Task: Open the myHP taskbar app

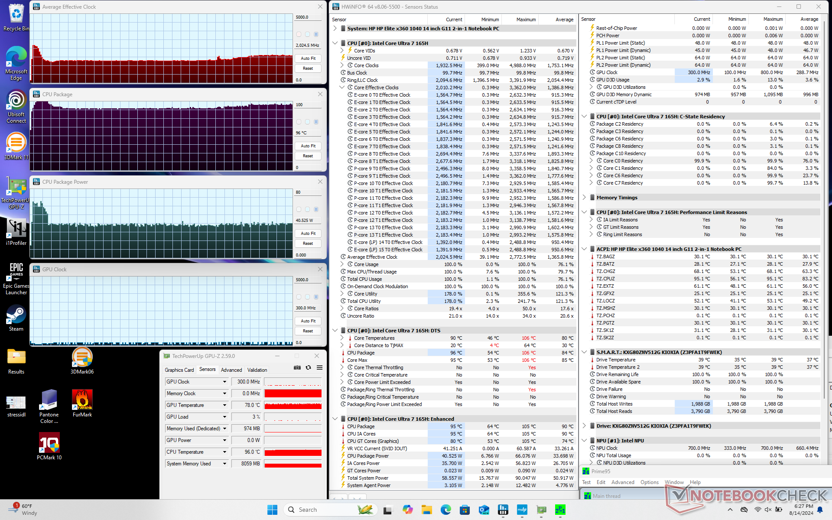Action: [x=522, y=510]
